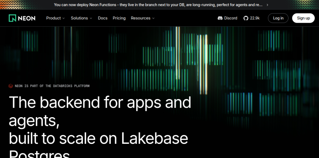Click the Sign up button
Screen dimensions: 319x158
tap(303, 18)
